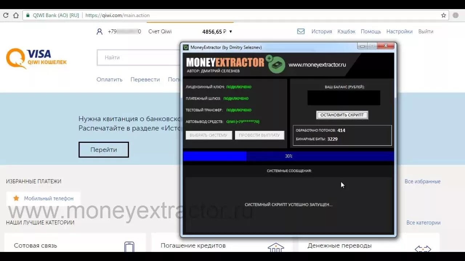The height and width of the screenshot is (261, 465).
Task: Click ПРОВЕСТИ ВЫПЛАТУ button
Action: tap(259, 135)
